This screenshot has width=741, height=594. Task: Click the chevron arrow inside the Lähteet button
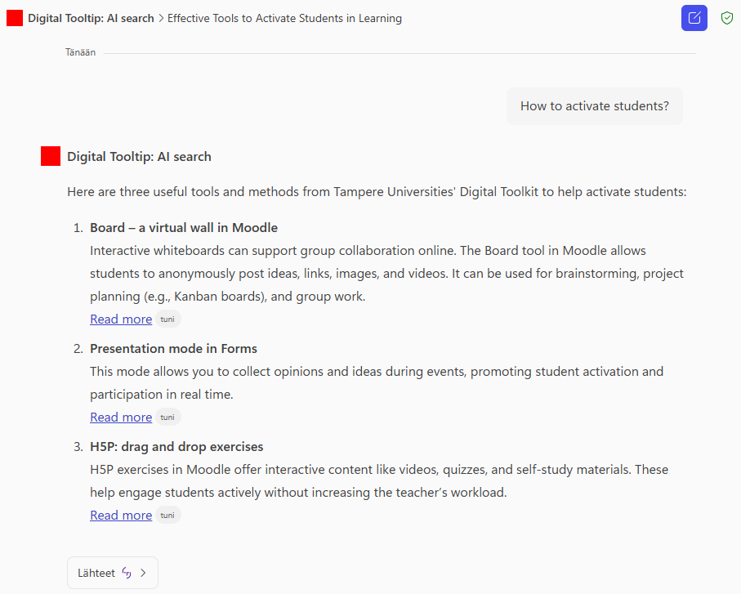143,573
